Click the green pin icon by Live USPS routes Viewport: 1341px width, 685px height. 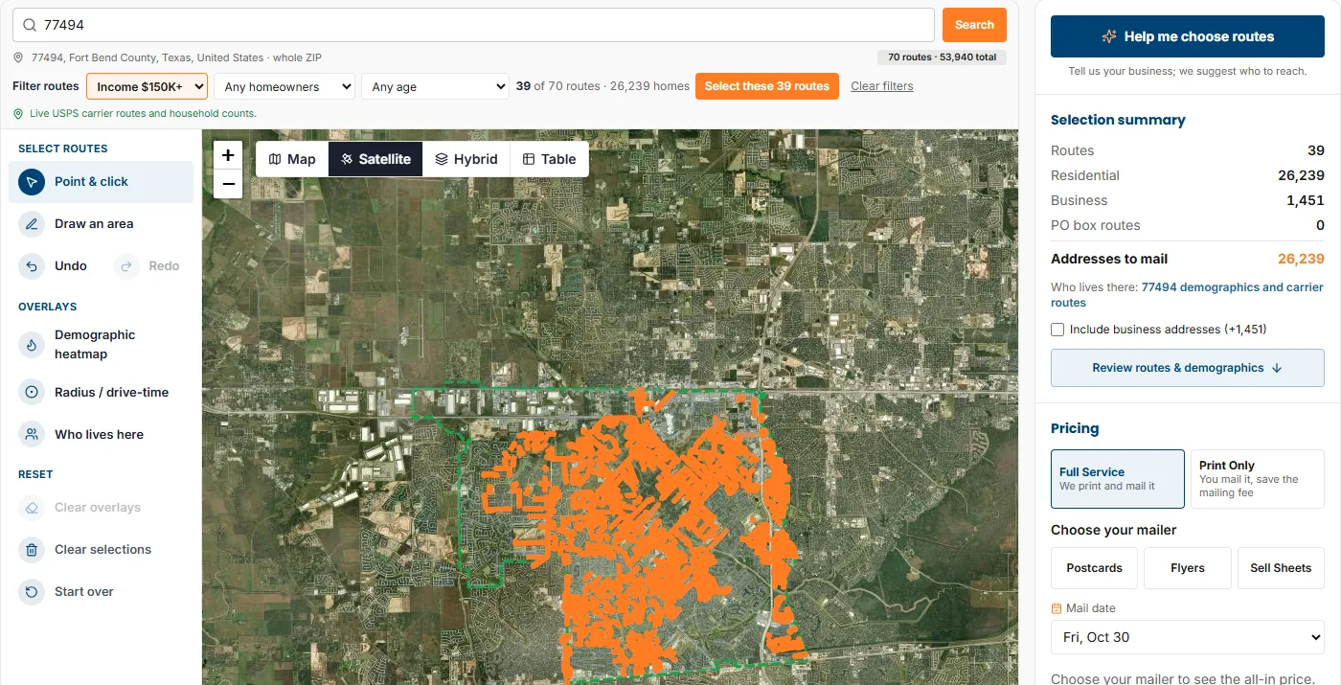tap(18, 113)
